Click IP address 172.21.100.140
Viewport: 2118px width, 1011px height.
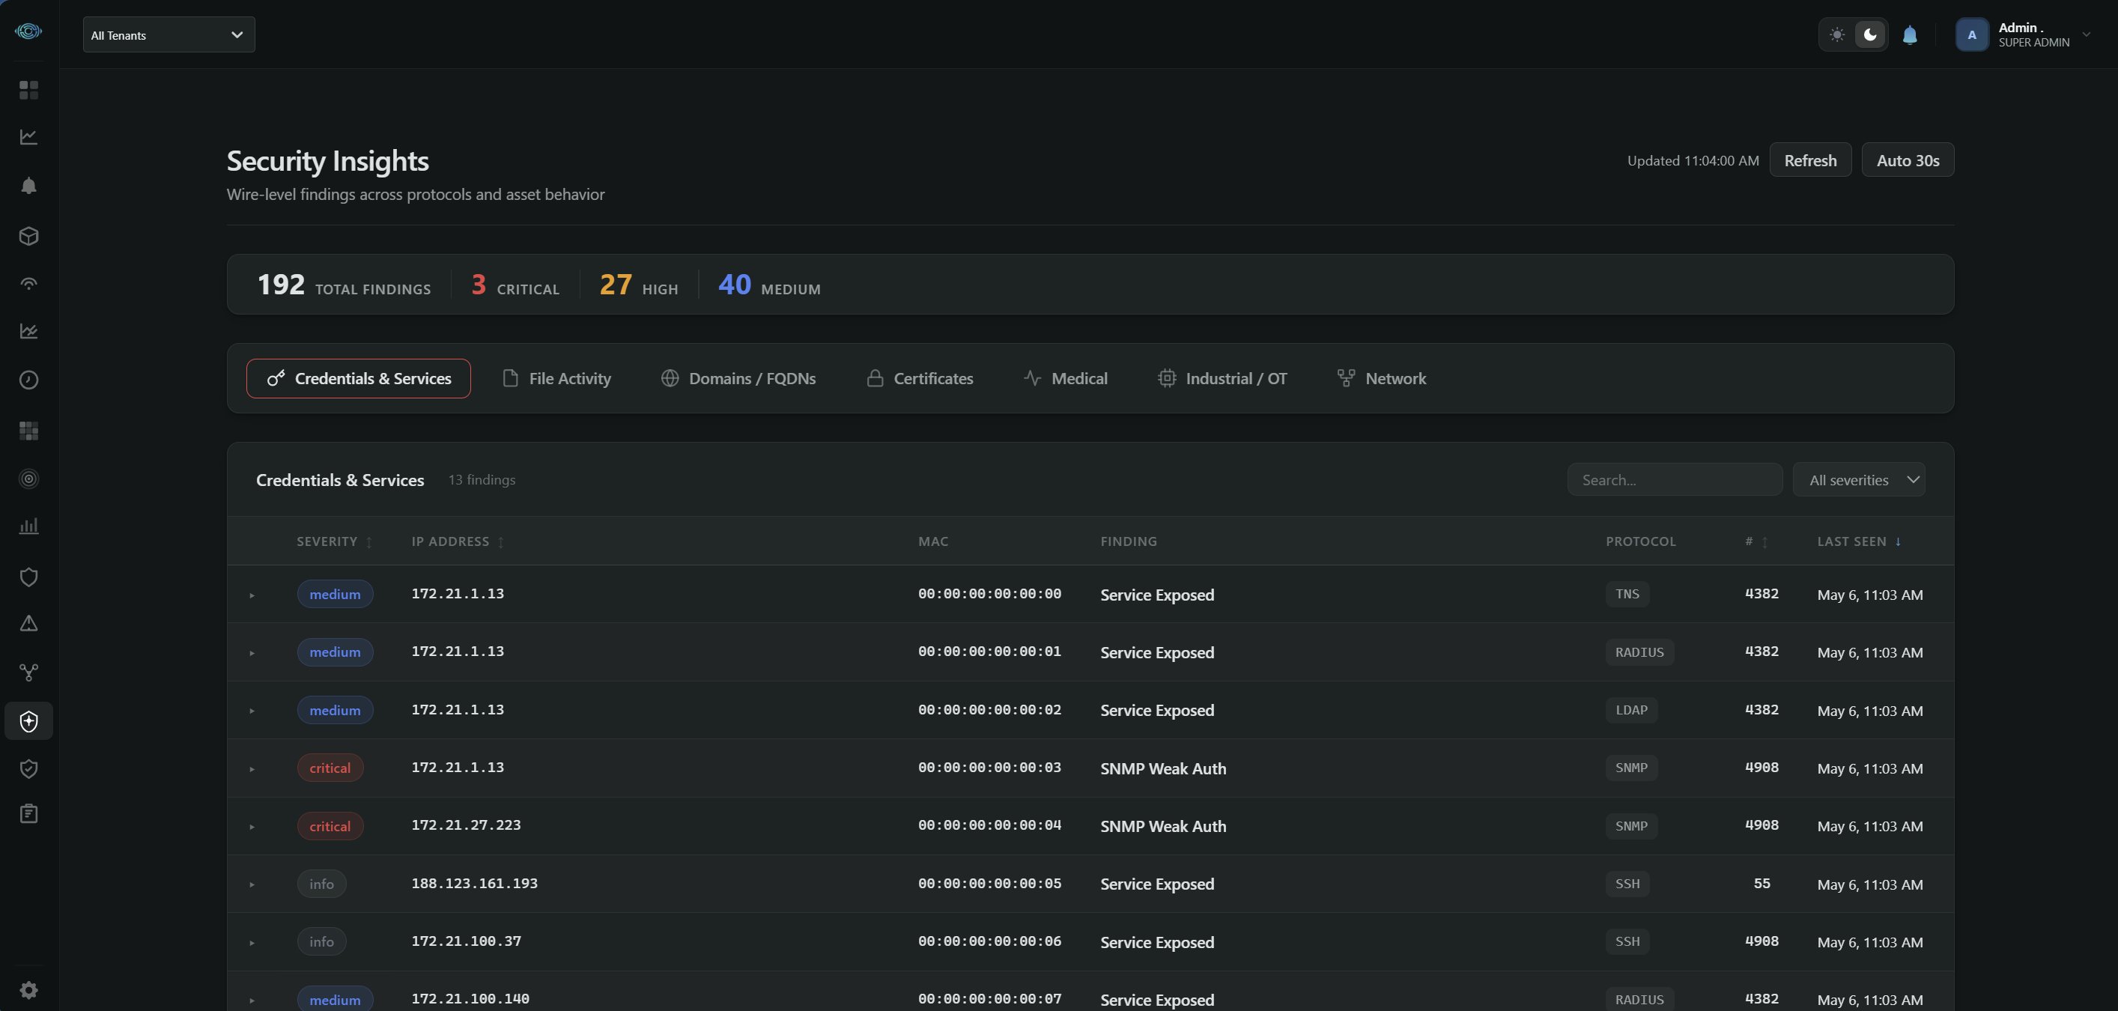click(x=470, y=1000)
